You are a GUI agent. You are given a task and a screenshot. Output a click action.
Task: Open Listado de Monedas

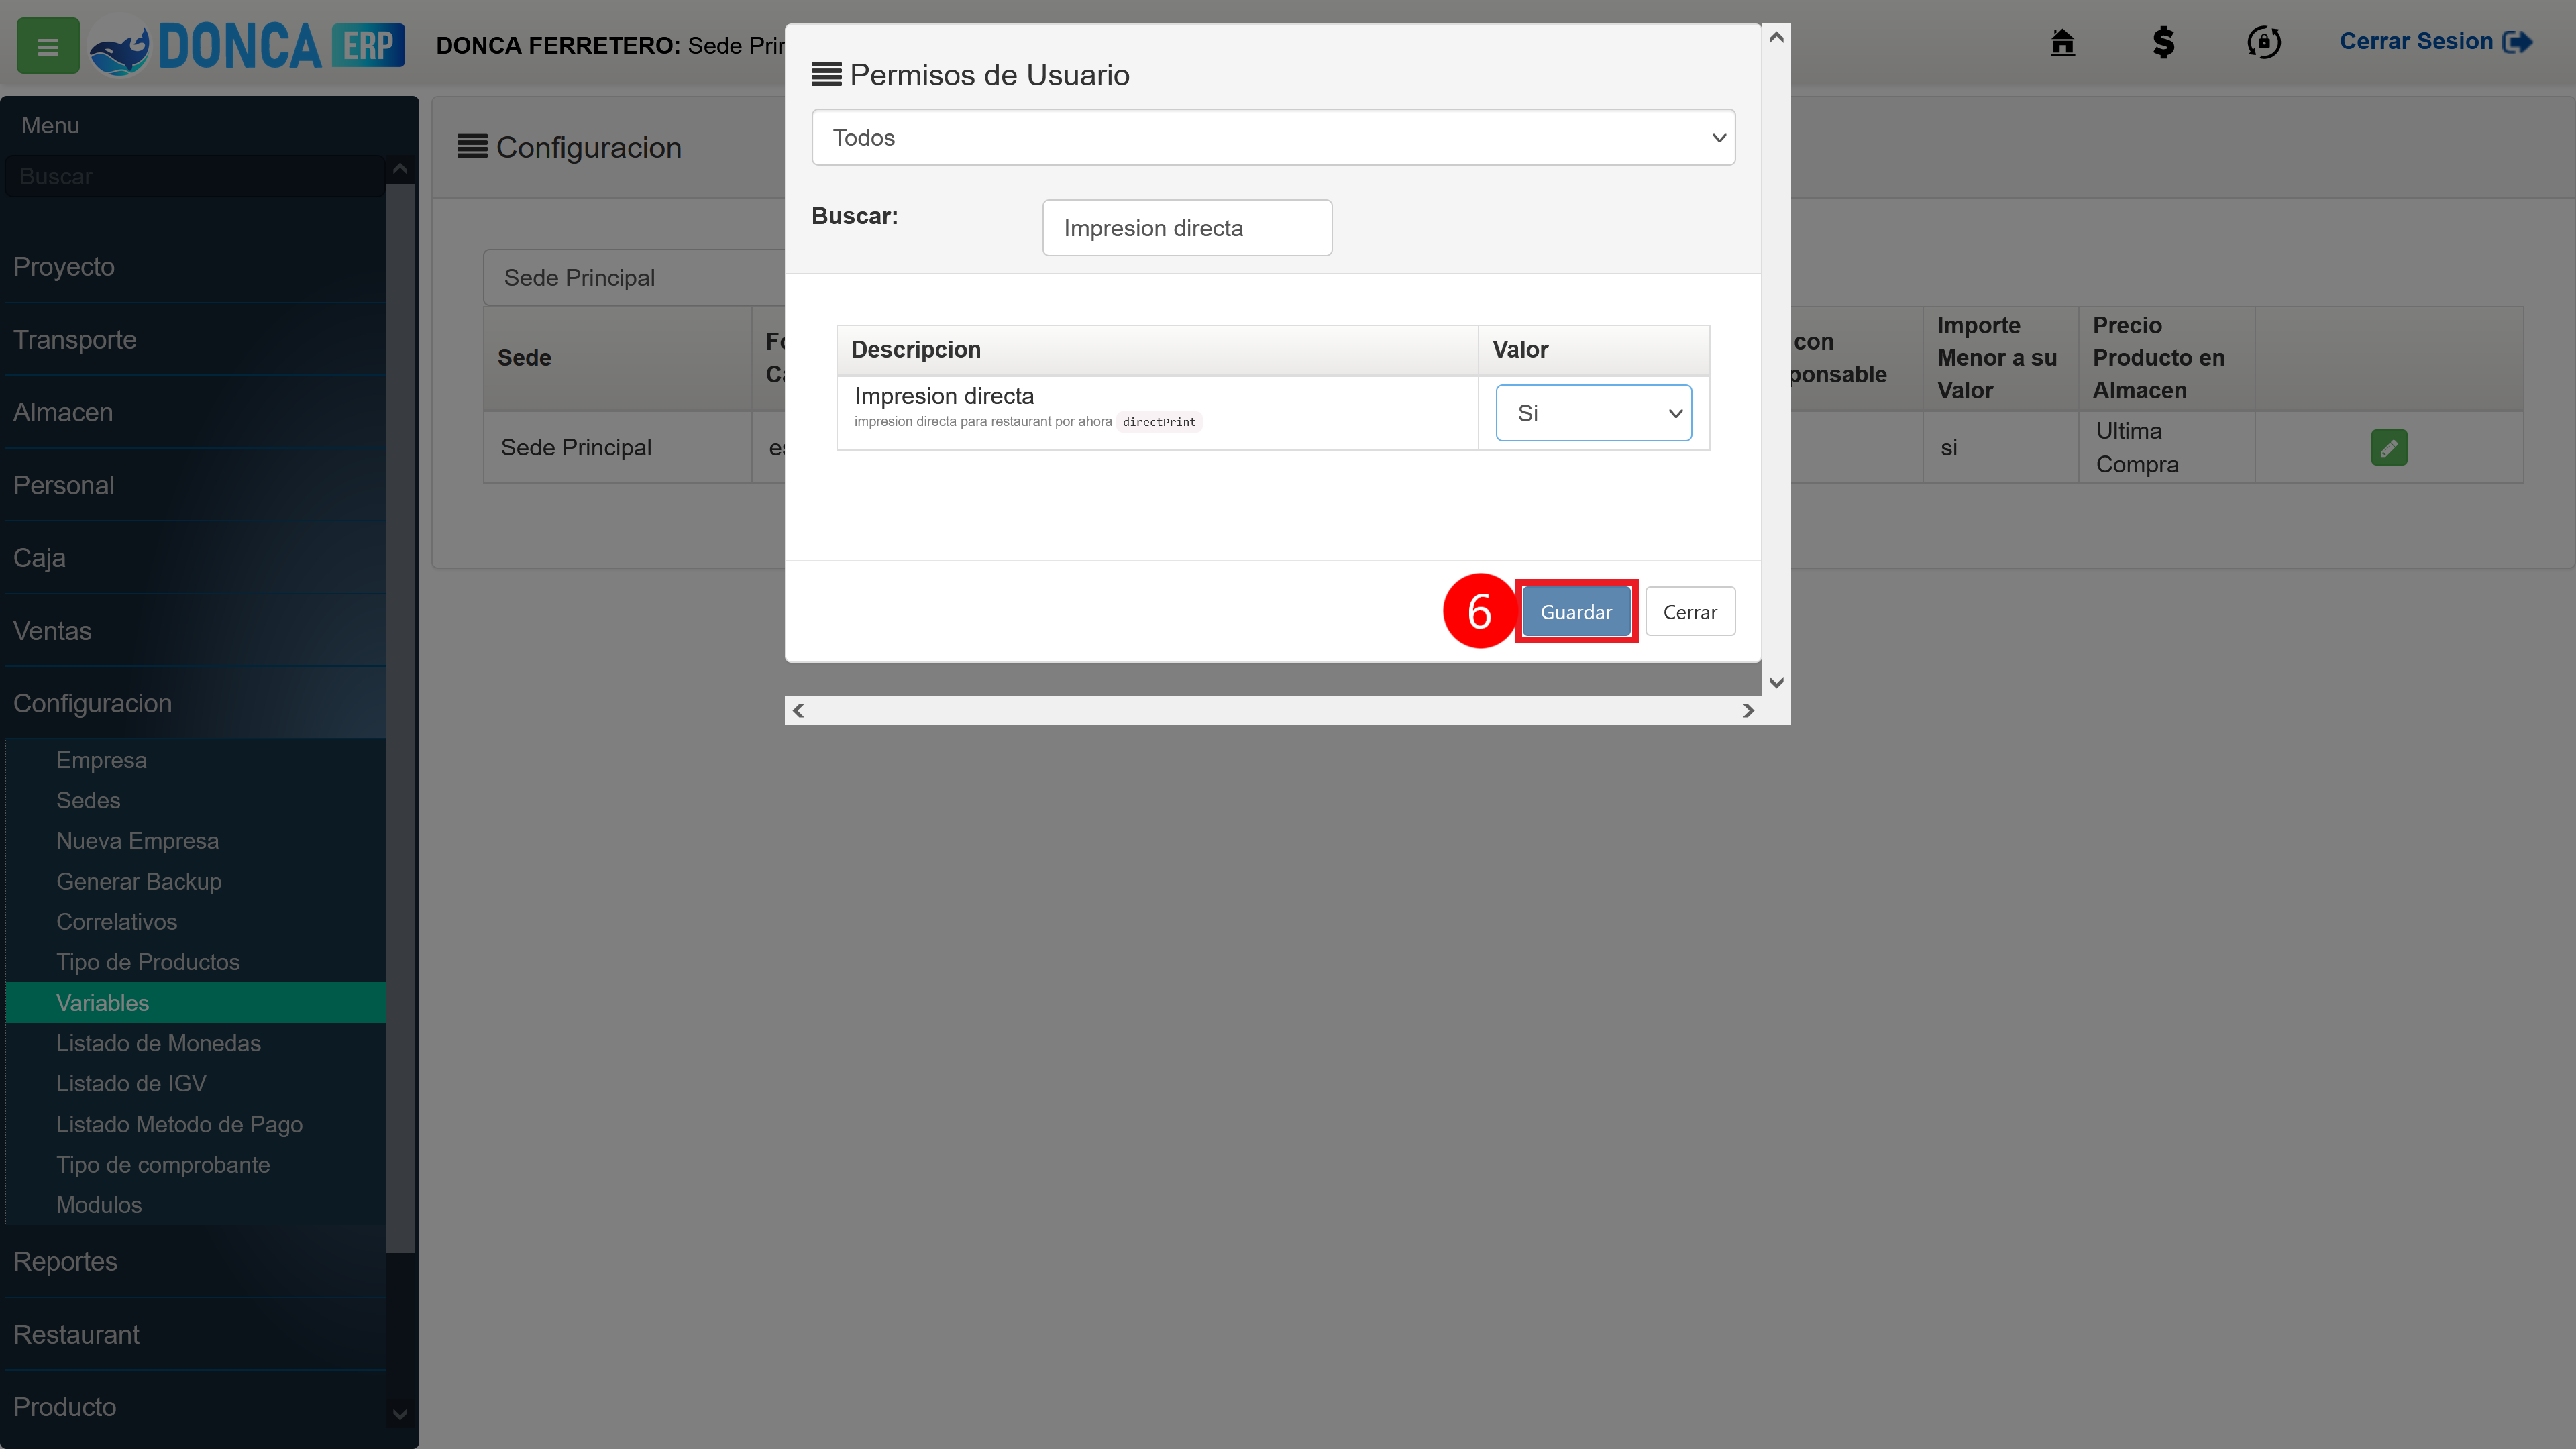click(196, 1043)
